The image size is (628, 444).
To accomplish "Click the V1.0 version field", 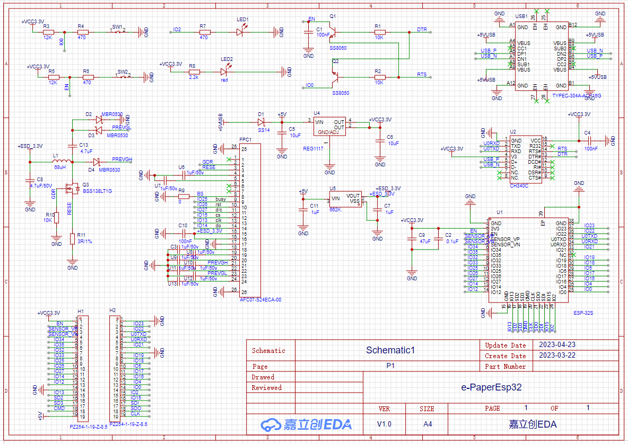I will (384, 424).
